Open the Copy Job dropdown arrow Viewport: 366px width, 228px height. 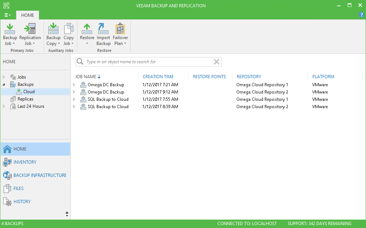click(x=72, y=43)
